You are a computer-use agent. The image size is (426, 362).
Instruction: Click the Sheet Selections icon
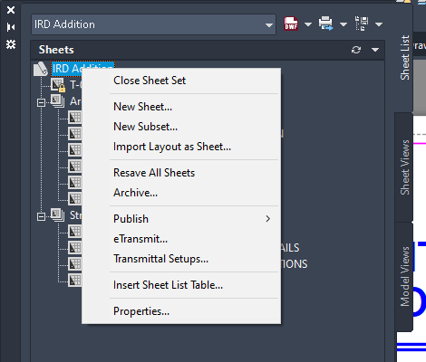click(362, 24)
